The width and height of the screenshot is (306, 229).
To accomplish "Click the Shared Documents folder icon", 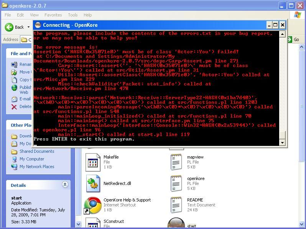I will (x=14, y=151).
